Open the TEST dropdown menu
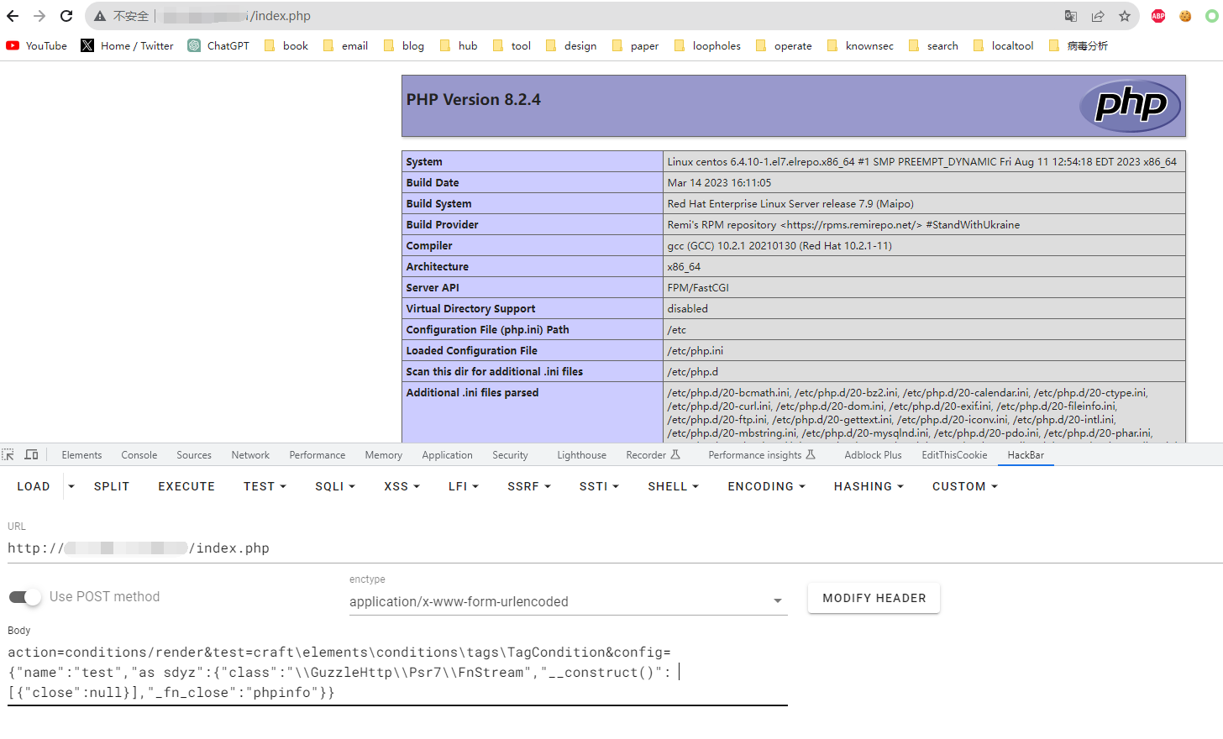 (265, 486)
